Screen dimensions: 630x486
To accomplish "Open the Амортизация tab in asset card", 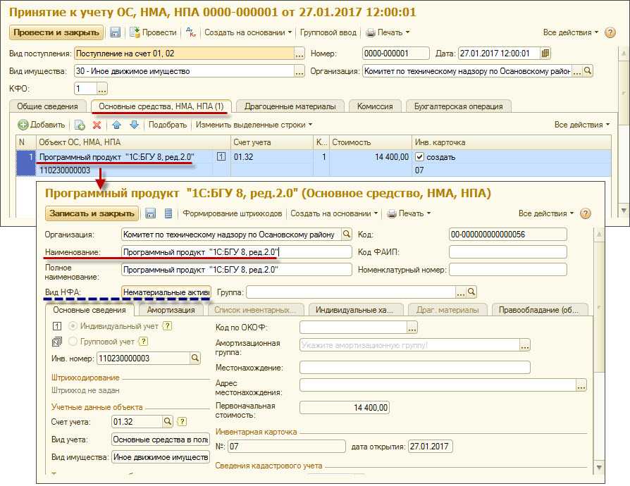I will tap(171, 310).
